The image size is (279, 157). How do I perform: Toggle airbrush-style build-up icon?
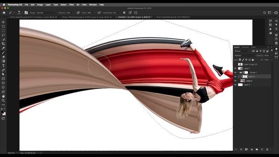[99, 13]
